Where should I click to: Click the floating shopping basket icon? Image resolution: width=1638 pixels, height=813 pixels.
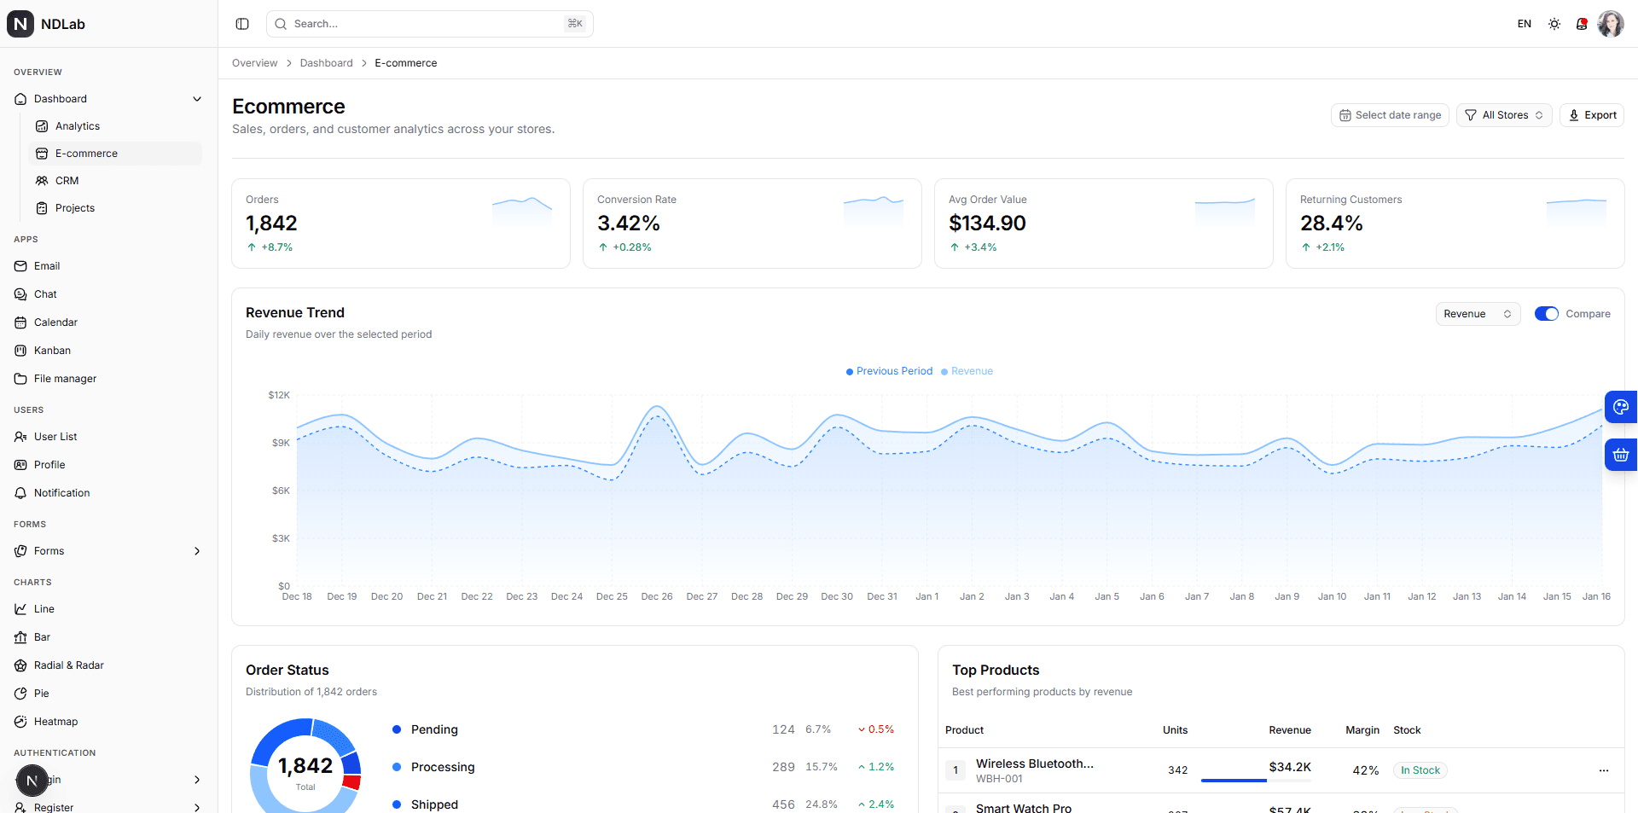1620,455
